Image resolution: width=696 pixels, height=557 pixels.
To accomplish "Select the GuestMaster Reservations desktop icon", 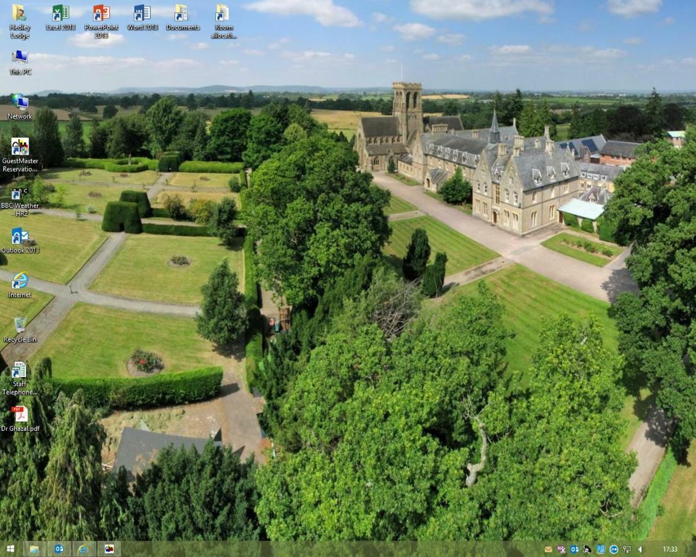I will (20, 155).
